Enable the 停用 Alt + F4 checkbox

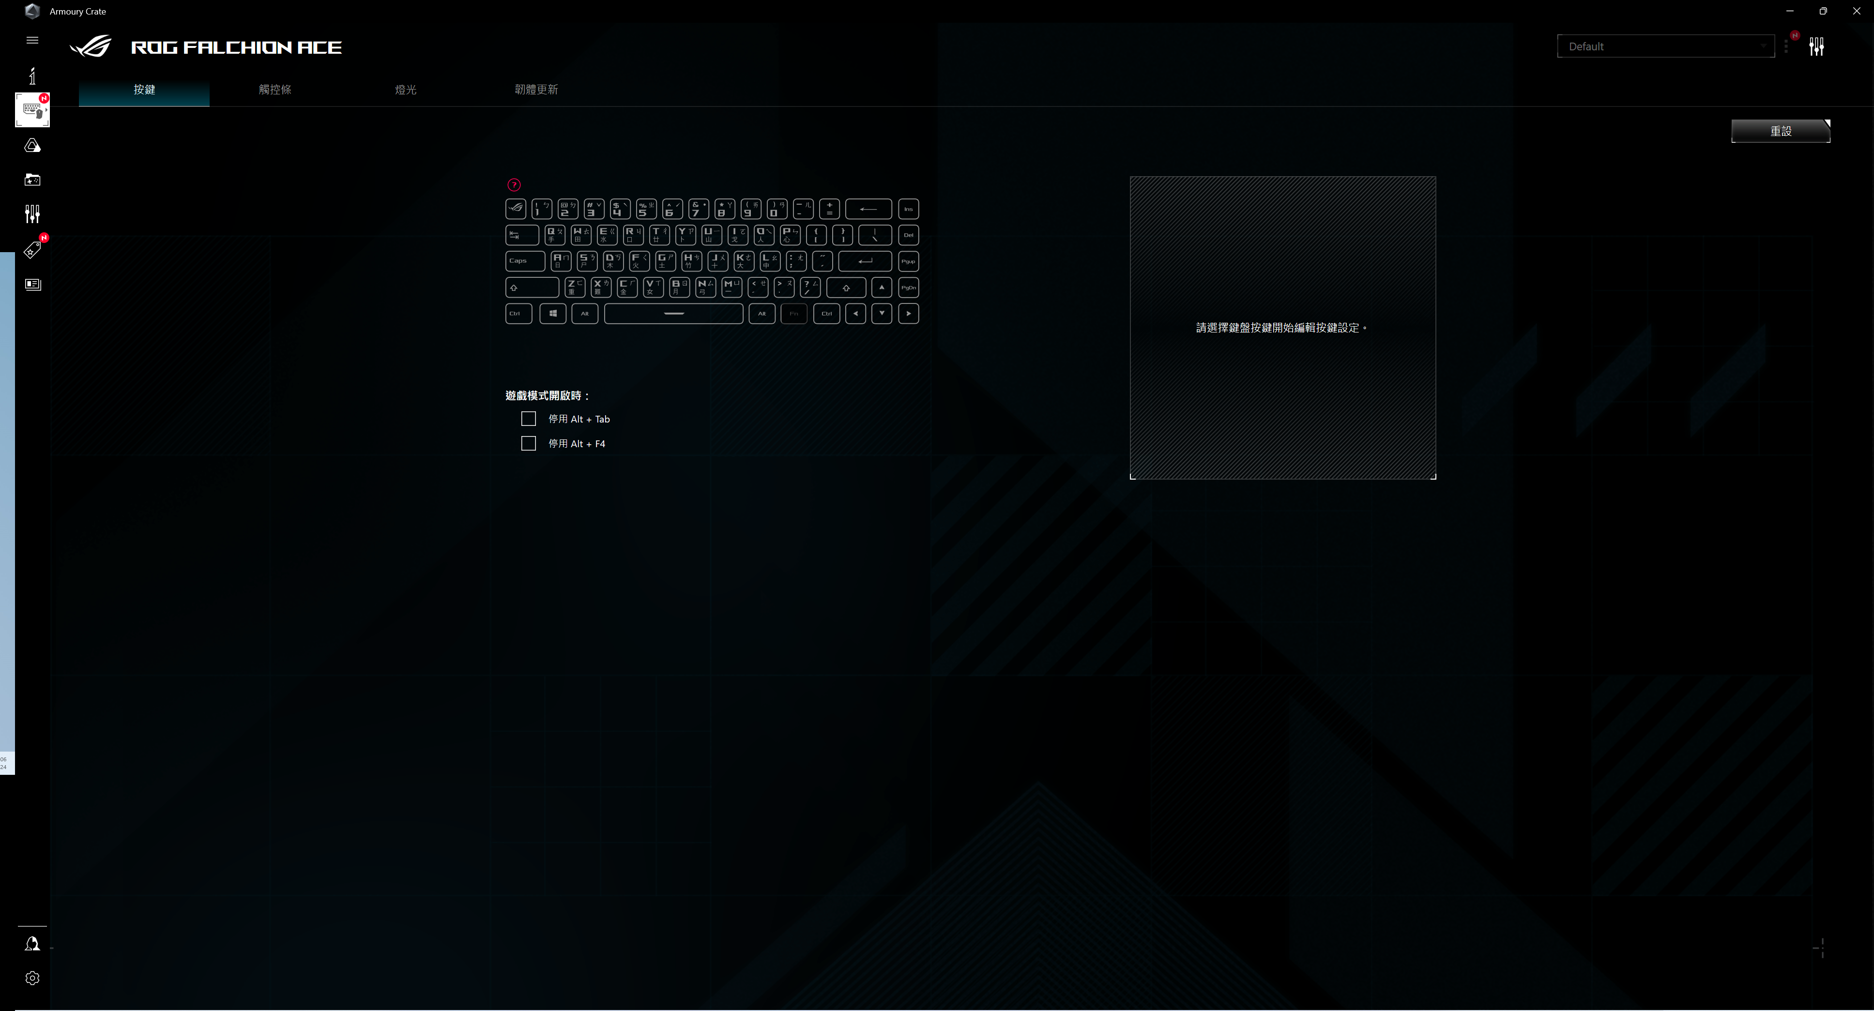pyautogui.click(x=529, y=444)
